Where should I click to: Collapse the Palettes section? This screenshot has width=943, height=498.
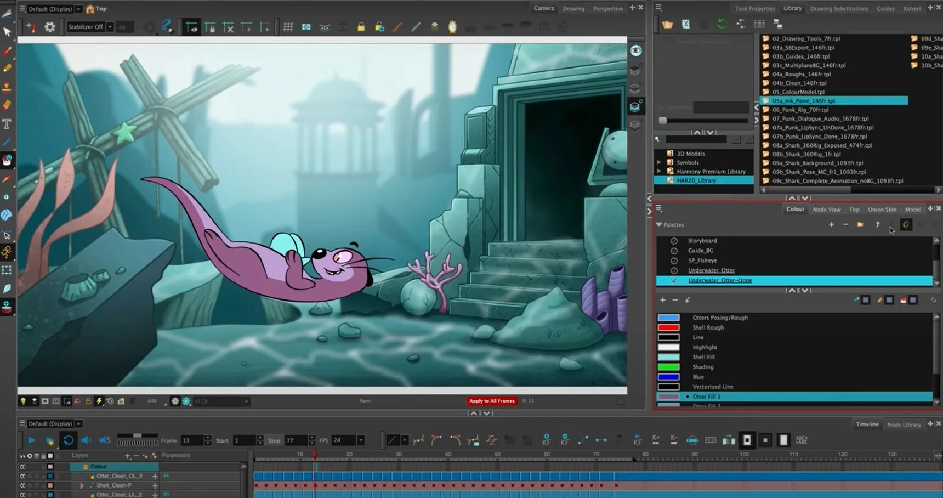tap(659, 224)
